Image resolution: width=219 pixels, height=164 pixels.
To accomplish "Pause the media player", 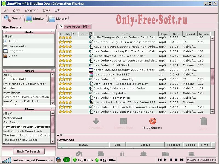I will pos(171,160).
